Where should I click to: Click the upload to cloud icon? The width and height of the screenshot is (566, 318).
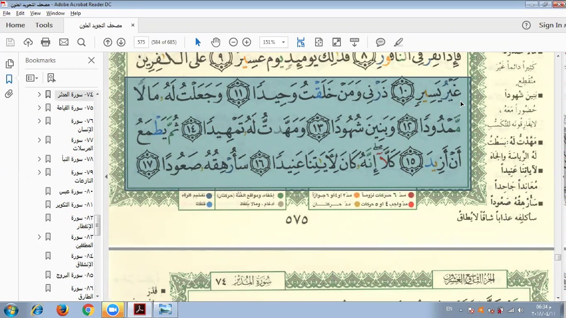[x=28, y=42]
